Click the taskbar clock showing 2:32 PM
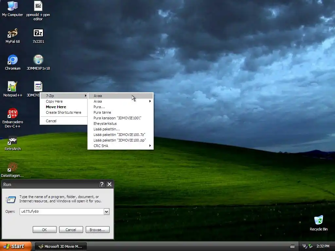The height and width of the screenshot is (251, 335). pos(323,246)
